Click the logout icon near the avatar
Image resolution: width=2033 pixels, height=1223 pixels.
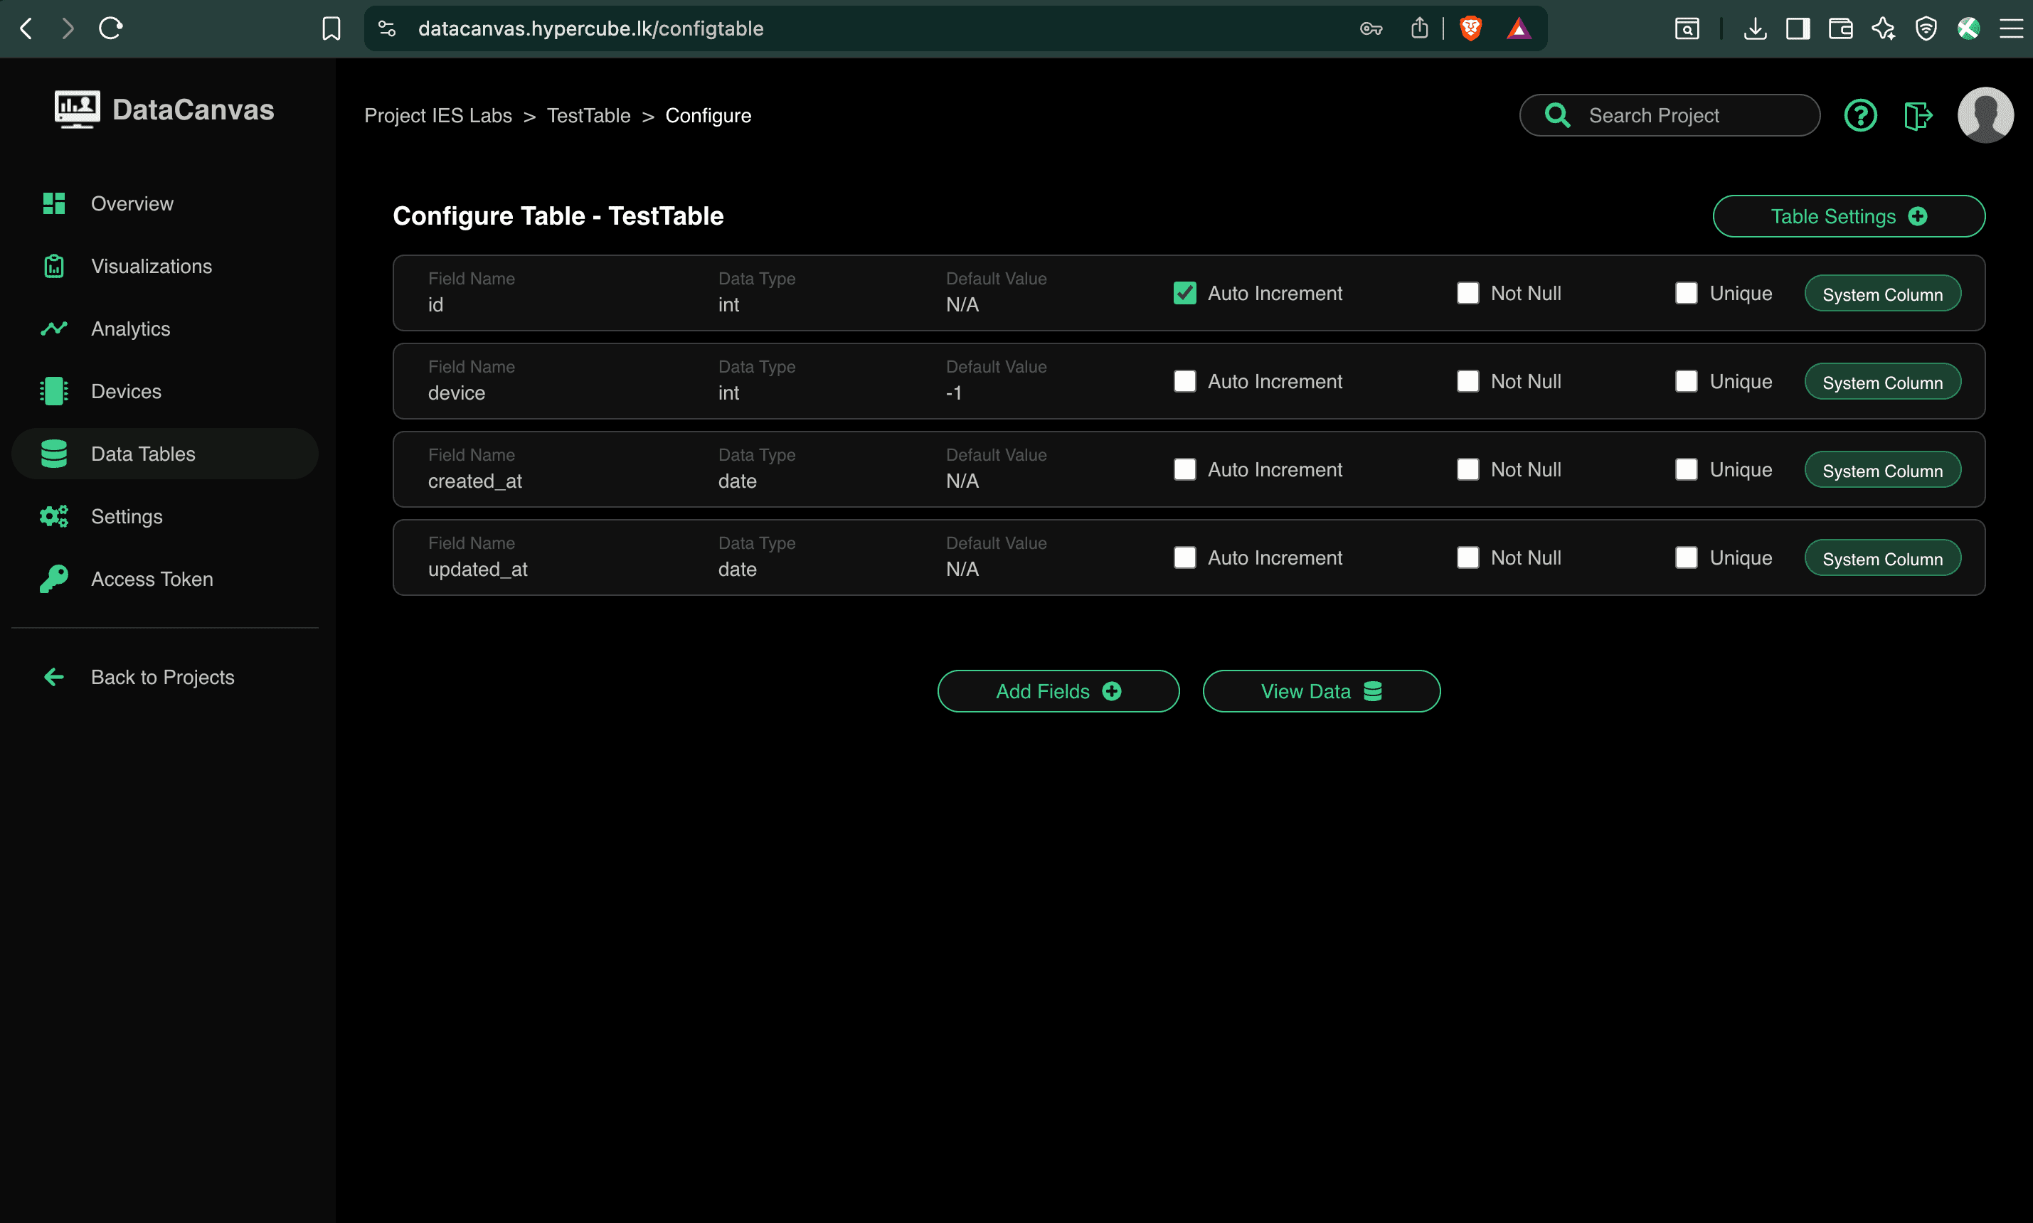click(1917, 114)
